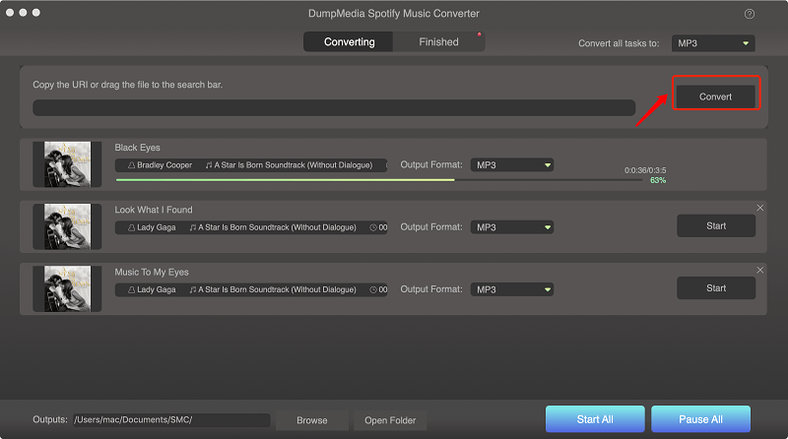Click Lady Gaga artist in Look What I Found row
The image size is (788, 439).
tap(157, 227)
